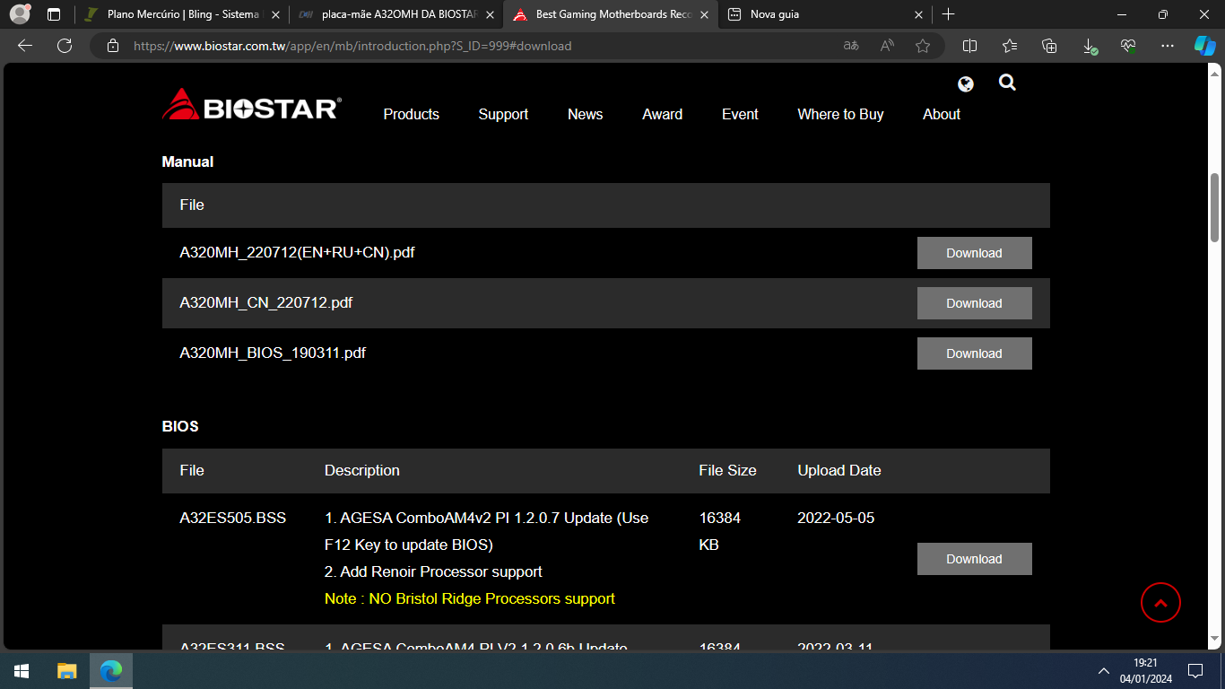
Task: Reload the page with the refresh icon
Action: pos(64,46)
